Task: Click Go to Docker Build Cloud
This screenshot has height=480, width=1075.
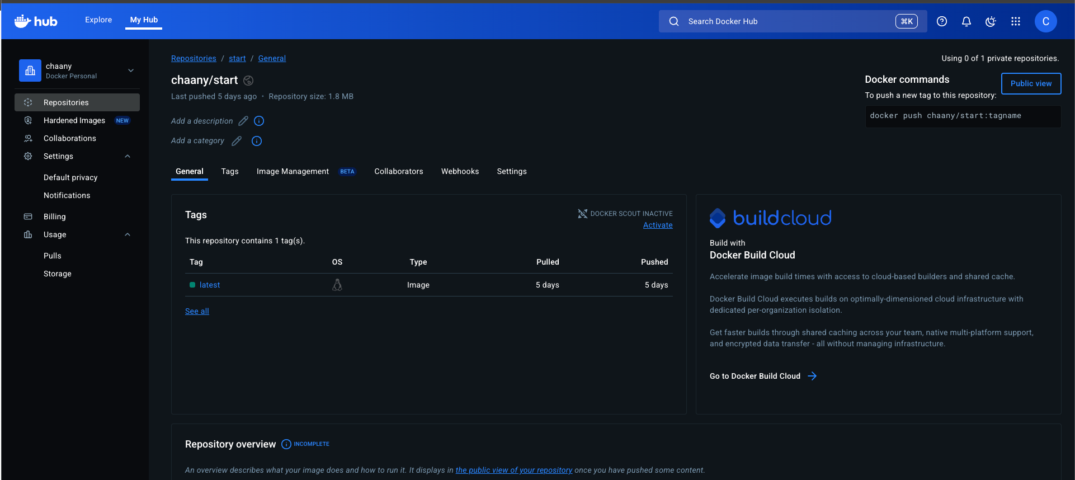Action: (x=755, y=376)
